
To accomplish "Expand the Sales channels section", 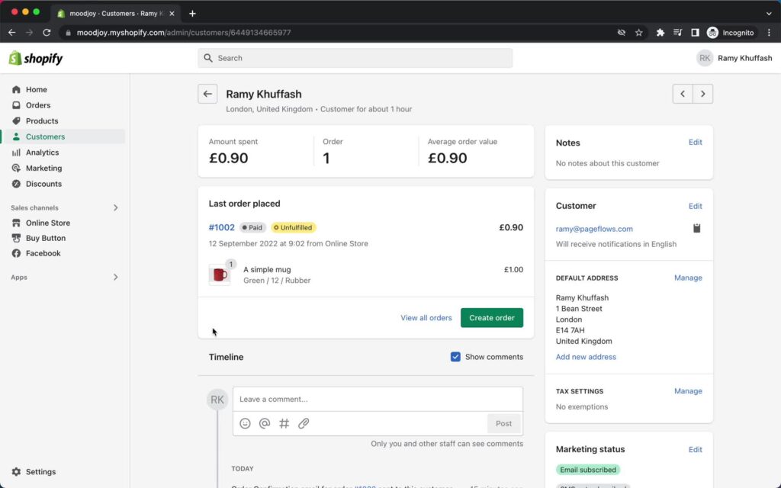I will pos(115,207).
